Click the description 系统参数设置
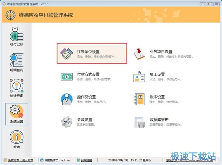This screenshot has height=165, width=222. [86, 124]
